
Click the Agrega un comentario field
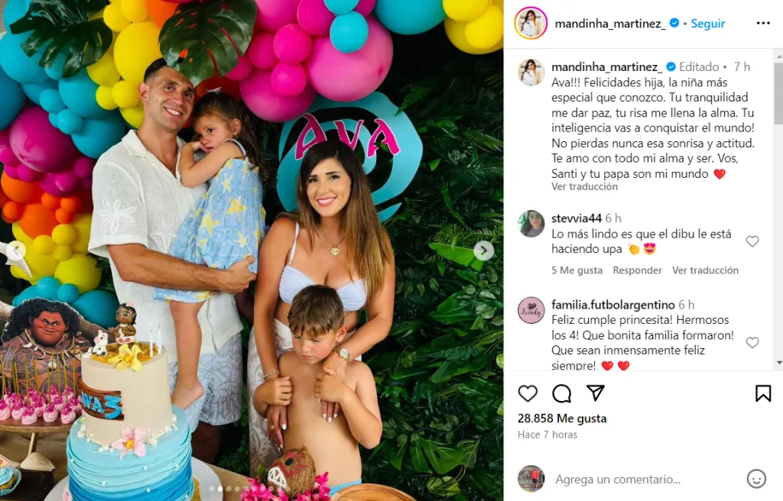click(x=644, y=480)
